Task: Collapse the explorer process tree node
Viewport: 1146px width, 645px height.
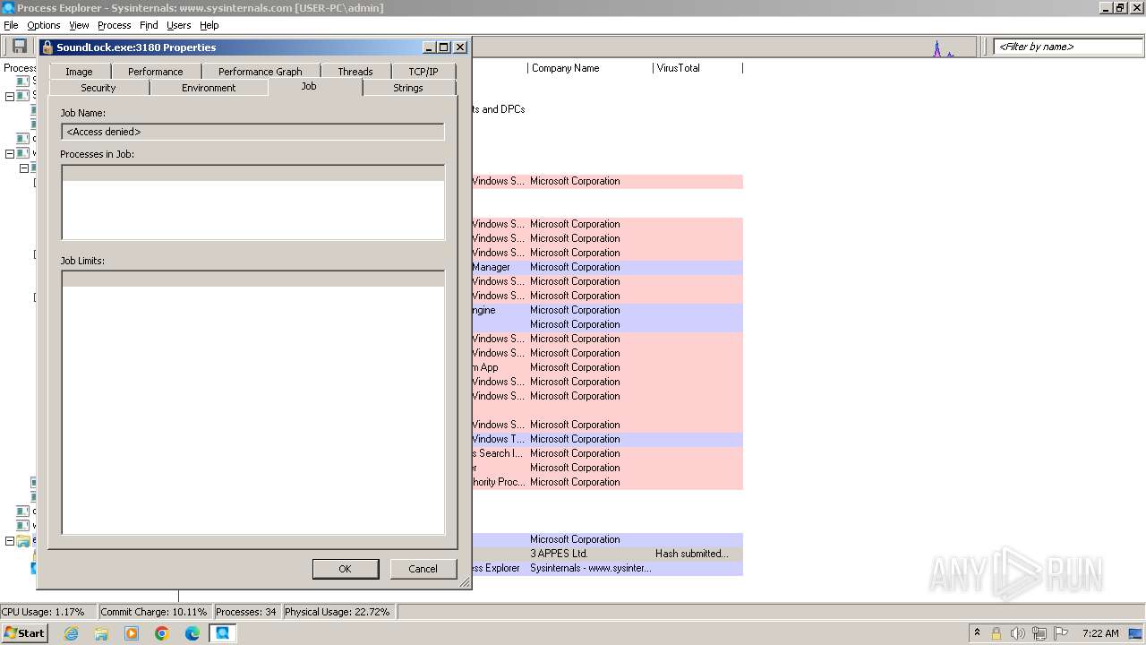Action: coord(10,541)
